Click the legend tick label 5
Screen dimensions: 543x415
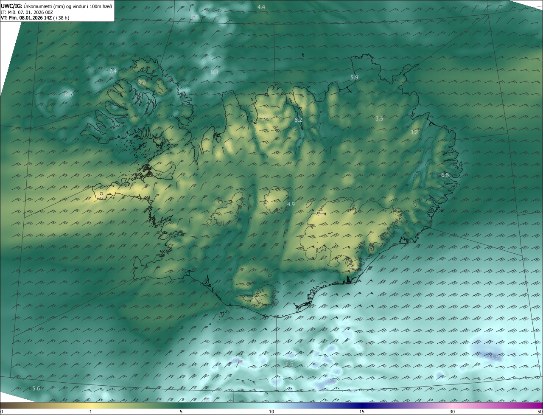click(181, 412)
